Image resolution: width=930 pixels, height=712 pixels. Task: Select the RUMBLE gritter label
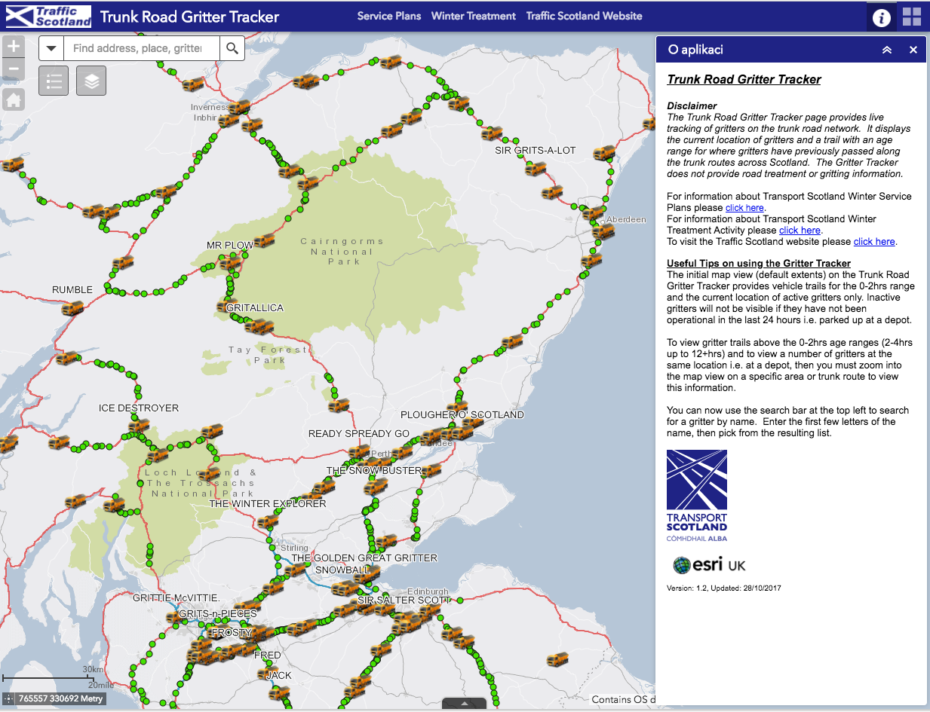click(72, 290)
